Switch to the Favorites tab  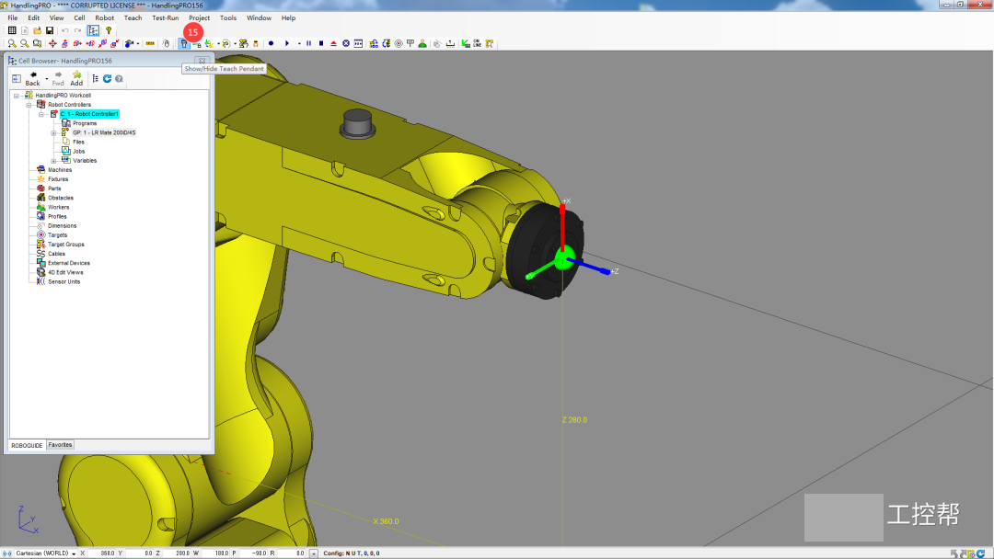coord(60,445)
